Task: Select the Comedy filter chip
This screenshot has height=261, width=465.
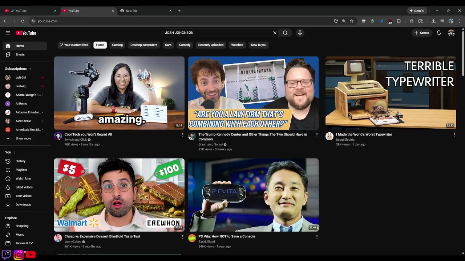Action: [185, 45]
